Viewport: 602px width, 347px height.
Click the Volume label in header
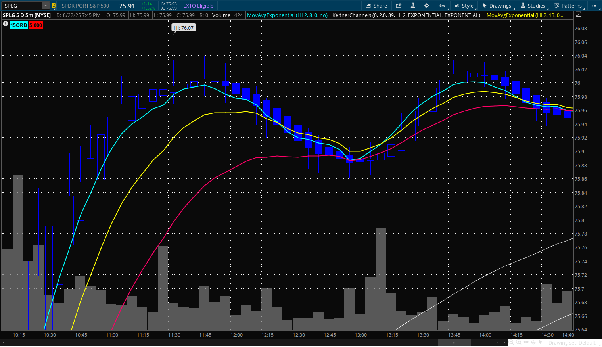(x=221, y=15)
